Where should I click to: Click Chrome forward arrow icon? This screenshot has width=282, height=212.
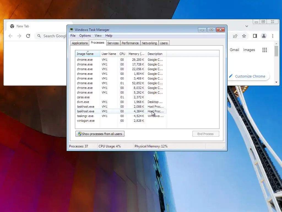pos(19,36)
